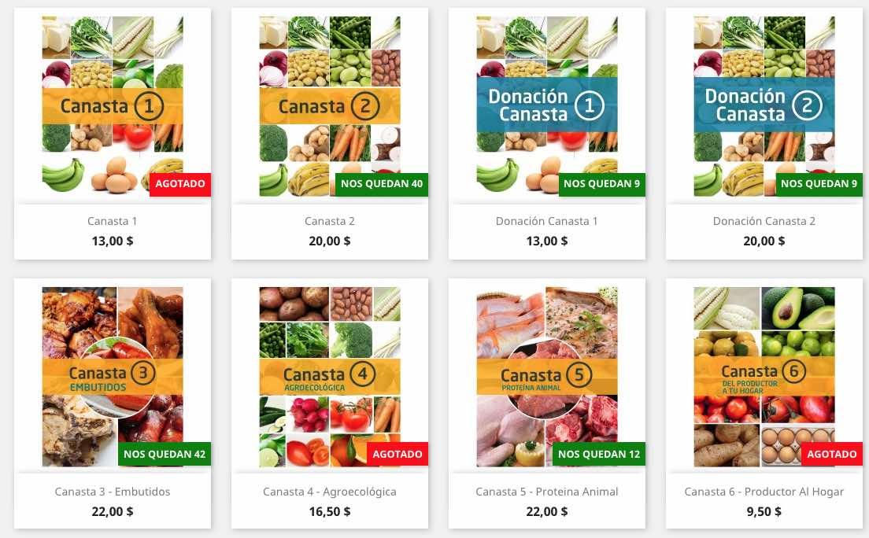Image resolution: width=869 pixels, height=538 pixels.
Task: Select the 'Canasta 6 - Productor Al Hogar' link
Action: click(764, 492)
